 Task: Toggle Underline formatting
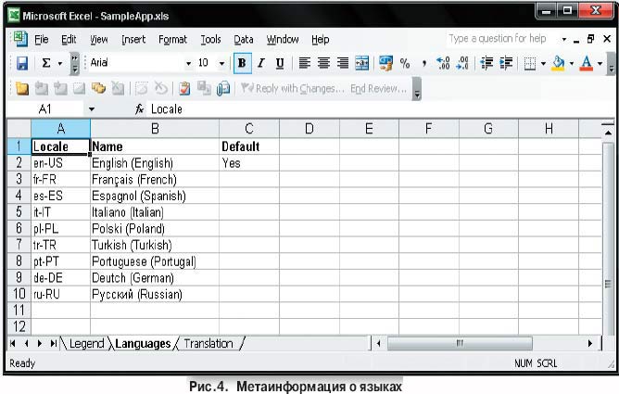pos(279,64)
